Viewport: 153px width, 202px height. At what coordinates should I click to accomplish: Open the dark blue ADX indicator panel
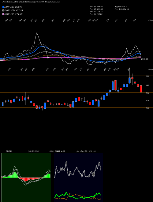tap(78, 178)
